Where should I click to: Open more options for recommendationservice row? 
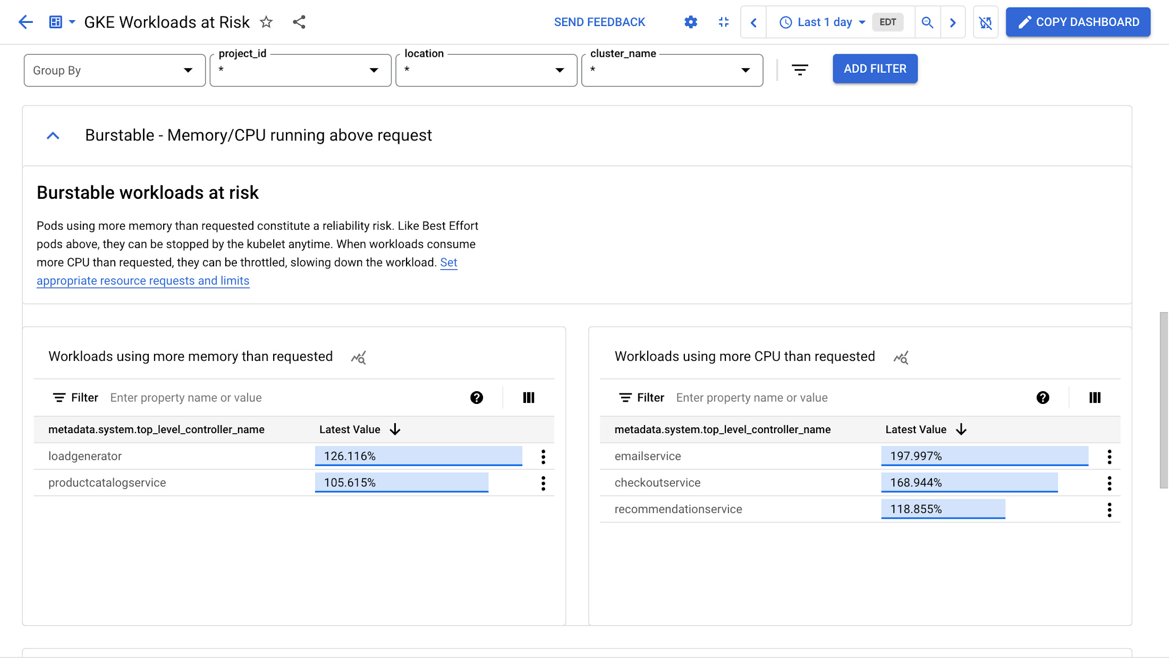1109,510
